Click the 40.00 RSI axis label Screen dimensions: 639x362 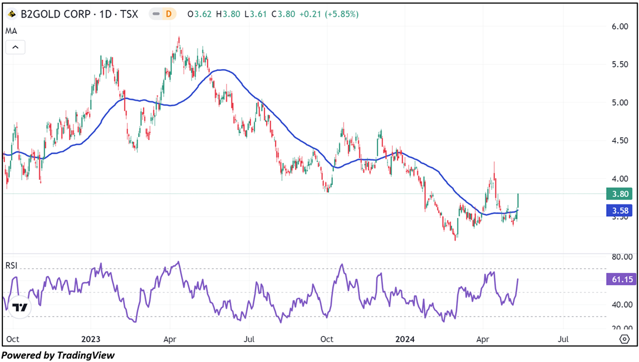tap(622, 305)
